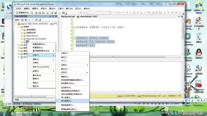Choose Copy Database (复制数据库) in Tasks submenu
Viewport: 207px width, 116px height.
(x=73, y=105)
